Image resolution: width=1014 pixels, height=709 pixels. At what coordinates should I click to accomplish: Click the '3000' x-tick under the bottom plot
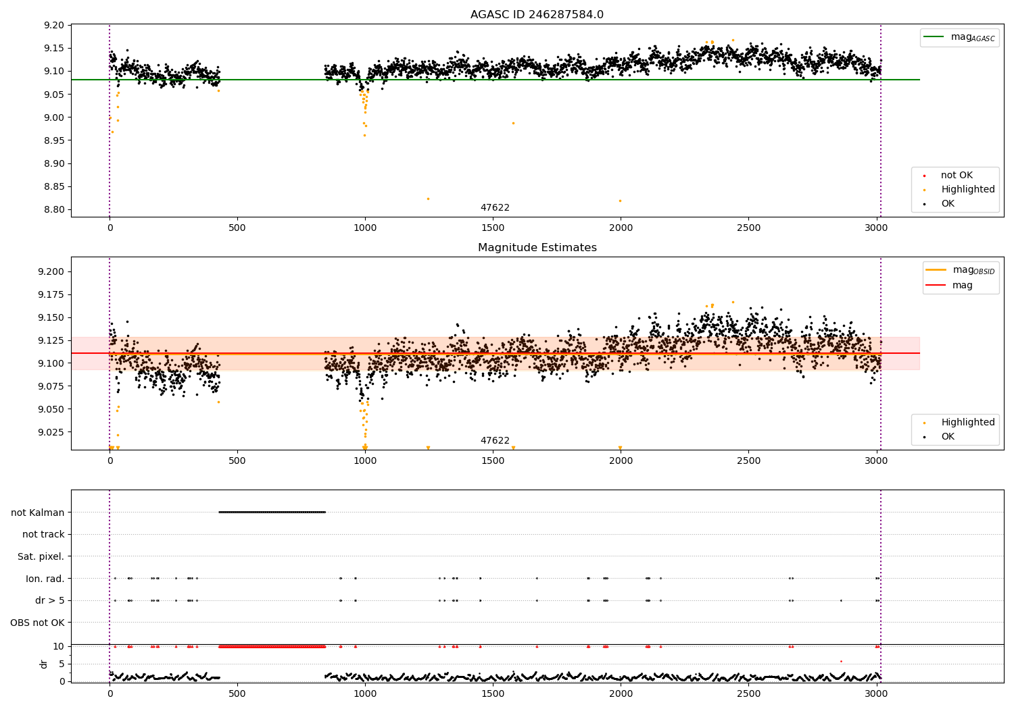[877, 693]
